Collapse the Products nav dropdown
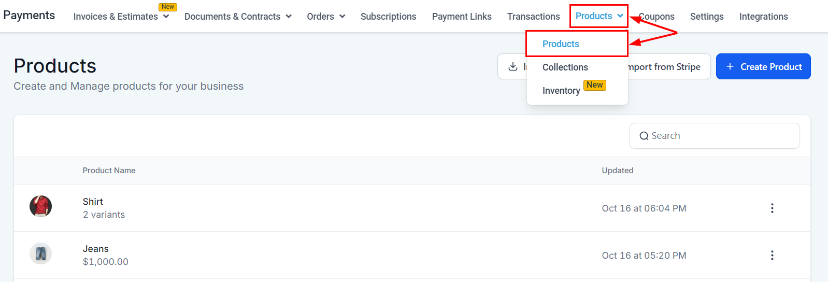This screenshot has width=828, height=282. point(599,16)
